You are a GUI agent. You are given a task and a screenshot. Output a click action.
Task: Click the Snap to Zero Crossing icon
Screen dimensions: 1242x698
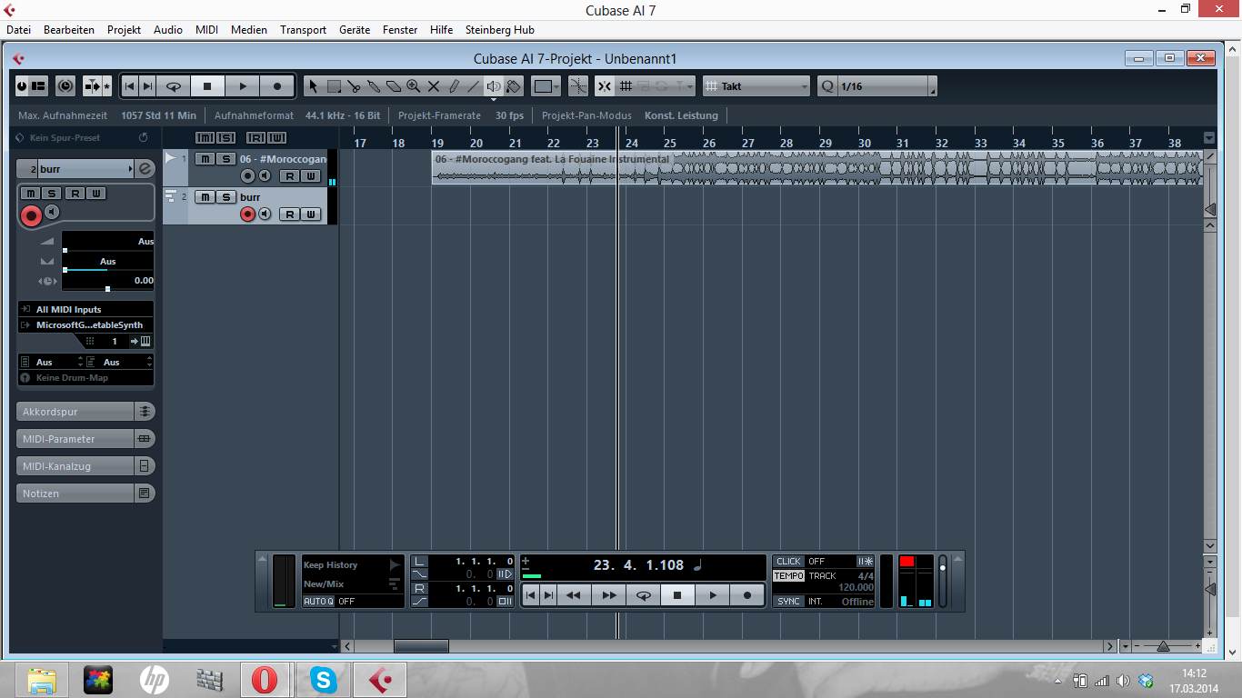(578, 86)
